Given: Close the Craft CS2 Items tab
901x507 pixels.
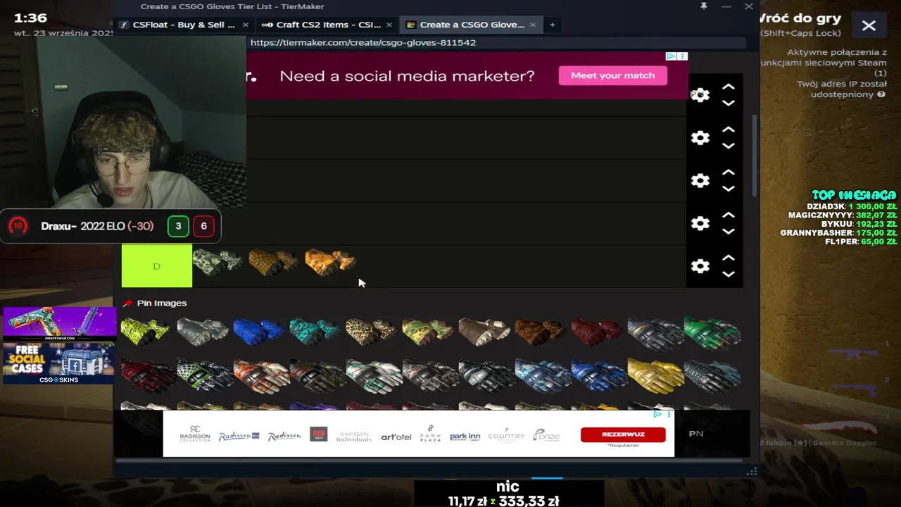Looking at the screenshot, I should (389, 25).
